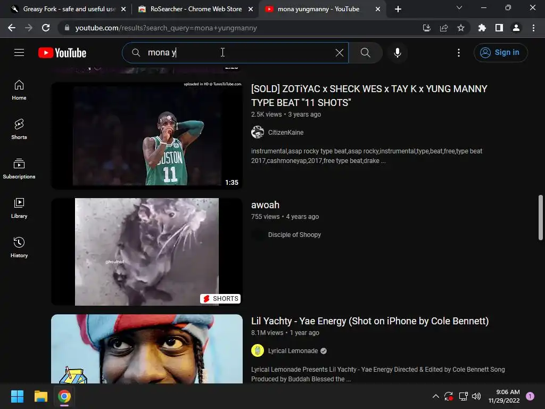Click the page vertical scrollbar thumb
Screen dimensions: 545x409
point(541,217)
